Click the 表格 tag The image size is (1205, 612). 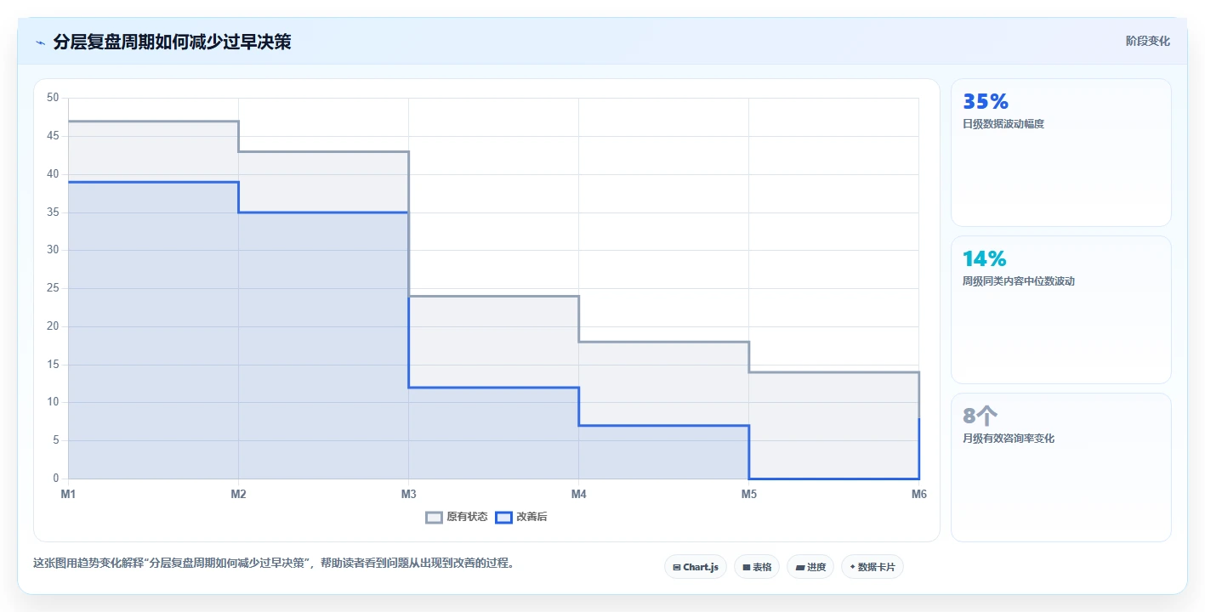[757, 567]
